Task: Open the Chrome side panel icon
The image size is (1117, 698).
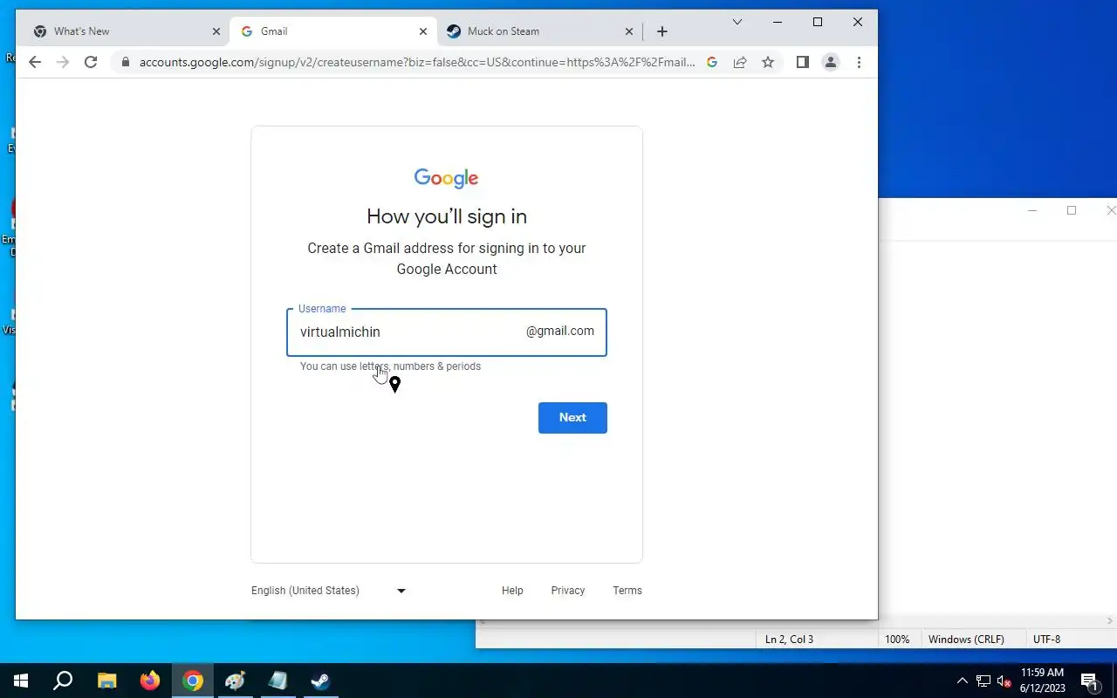Action: click(803, 62)
